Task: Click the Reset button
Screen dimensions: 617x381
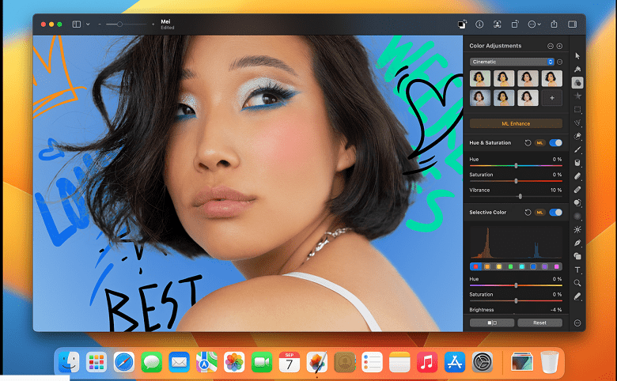Action: point(539,323)
